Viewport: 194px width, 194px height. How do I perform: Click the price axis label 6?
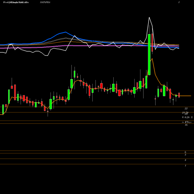click(185, 152)
